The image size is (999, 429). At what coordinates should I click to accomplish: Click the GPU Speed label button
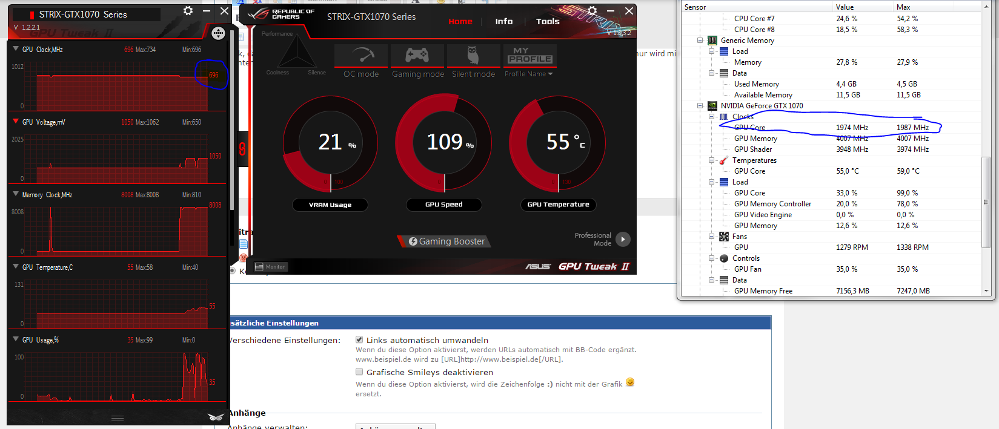click(x=444, y=205)
